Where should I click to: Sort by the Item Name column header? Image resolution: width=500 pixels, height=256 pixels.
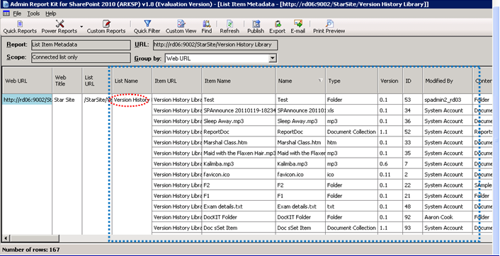click(239, 81)
